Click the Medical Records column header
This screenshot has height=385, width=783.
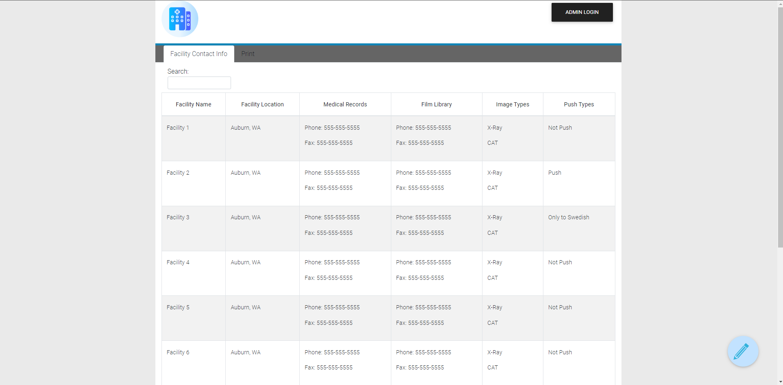[x=345, y=104]
